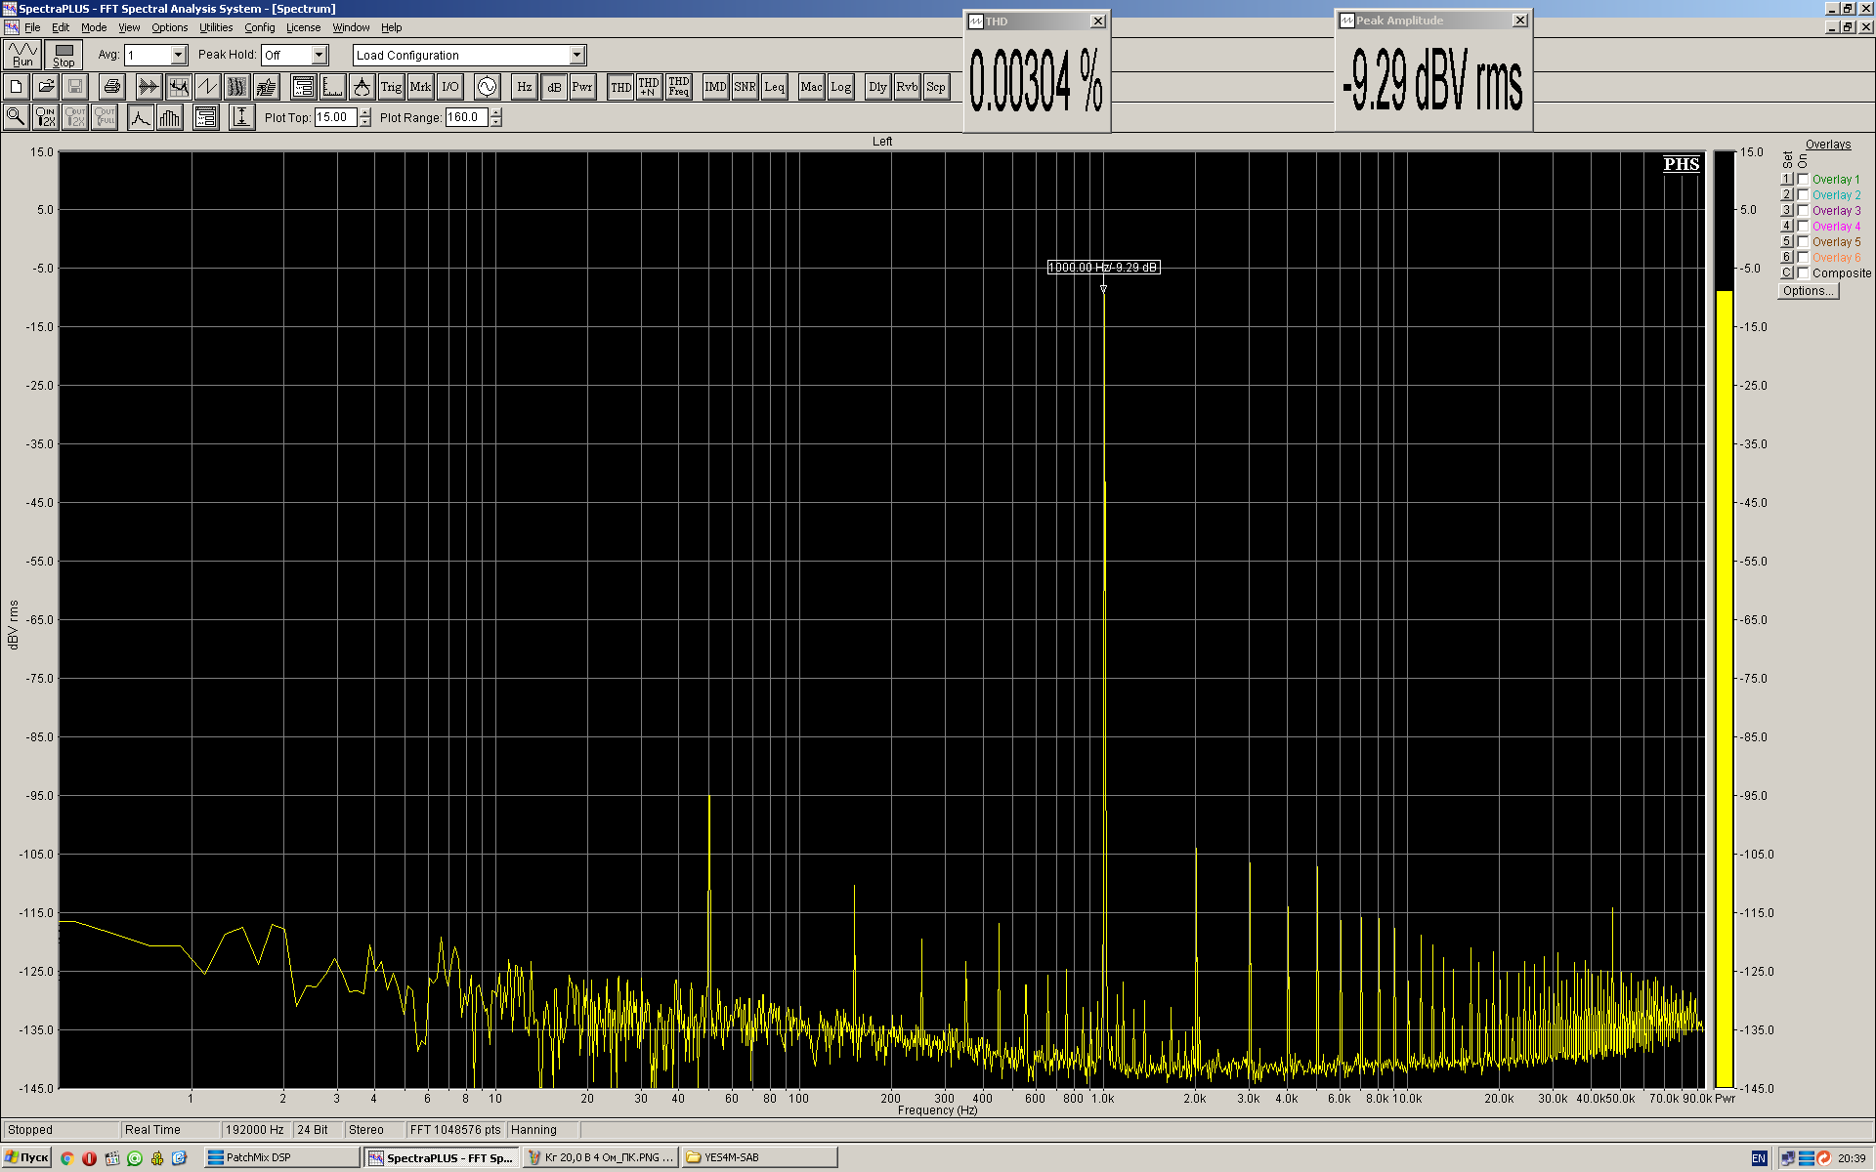1876x1172 pixels.
Task: Open the License menu
Action: click(x=303, y=27)
